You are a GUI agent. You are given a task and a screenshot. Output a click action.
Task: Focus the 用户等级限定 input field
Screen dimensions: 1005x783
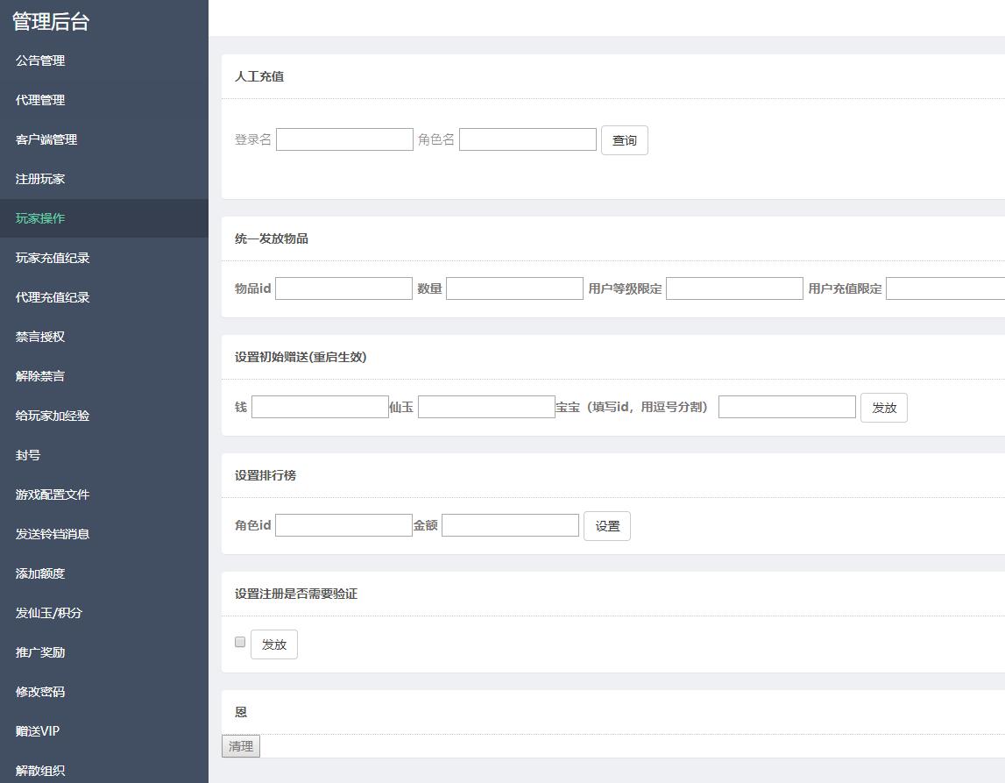click(734, 288)
